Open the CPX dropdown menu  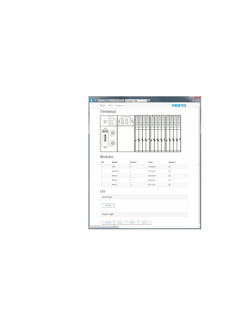point(110,105)
